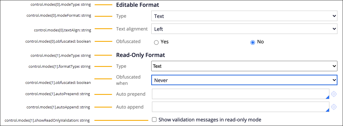Screen dimensions: 343x126
Task: Select Yes for Obfuscated
Action: click(157, 42)
